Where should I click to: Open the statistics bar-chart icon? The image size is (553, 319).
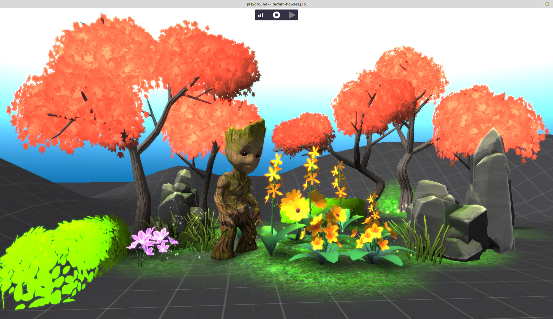[x=261, y=15]
